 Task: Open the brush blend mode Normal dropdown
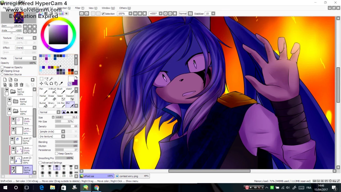coord(50,112)
